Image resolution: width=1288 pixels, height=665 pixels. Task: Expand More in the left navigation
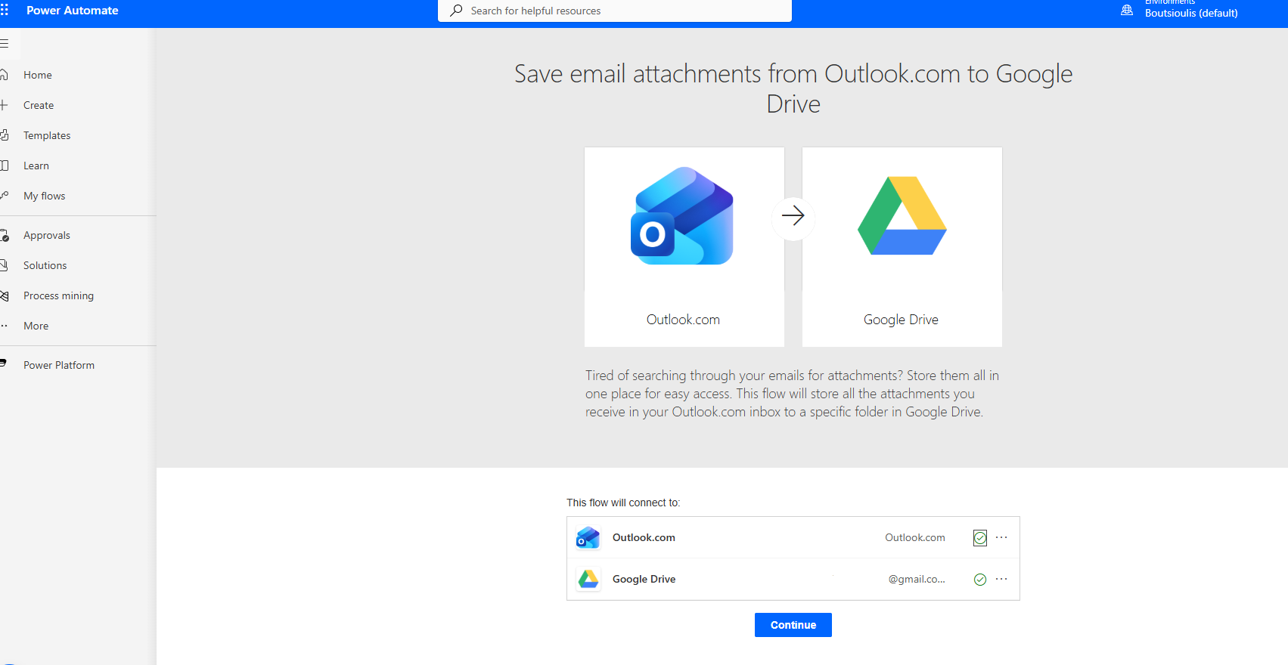click(x=36, y=326)
